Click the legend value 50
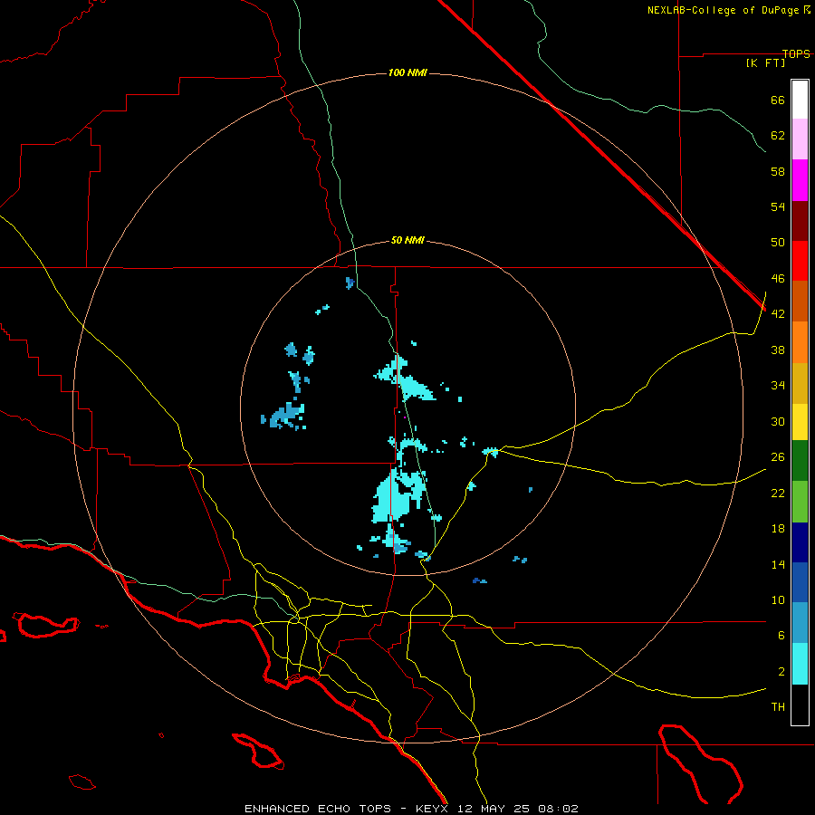Screen dimensions: 815x815 click(x=778, y=243)
